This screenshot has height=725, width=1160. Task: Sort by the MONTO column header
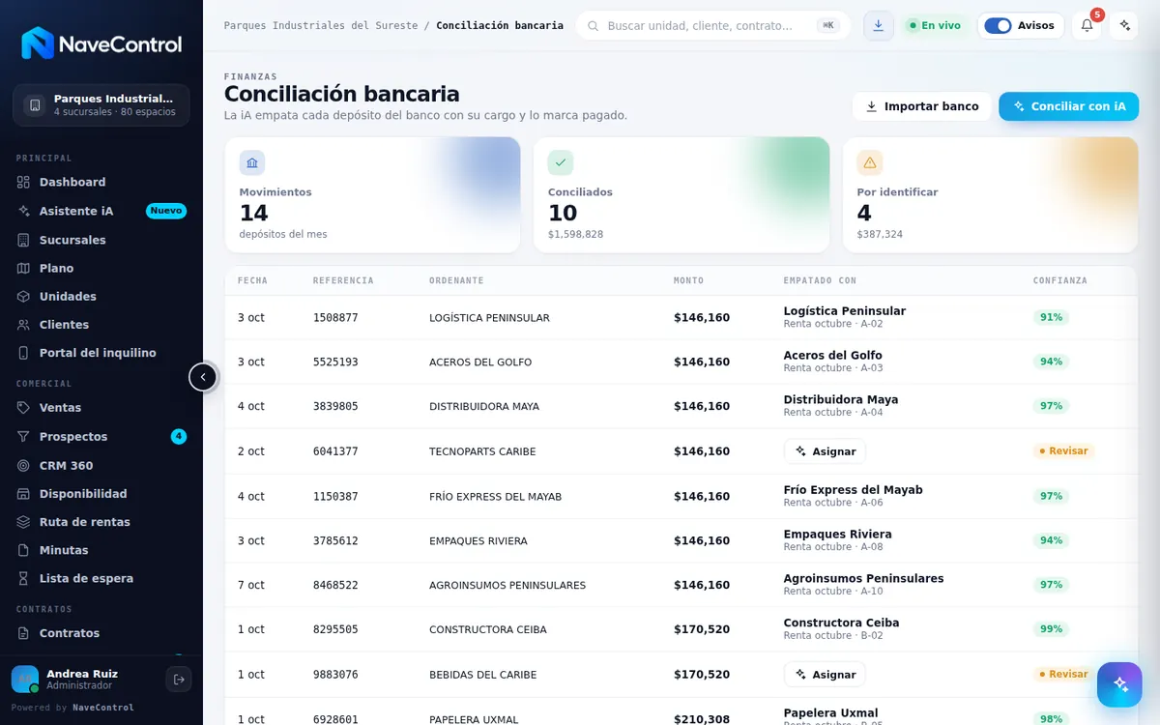(688, 280)
